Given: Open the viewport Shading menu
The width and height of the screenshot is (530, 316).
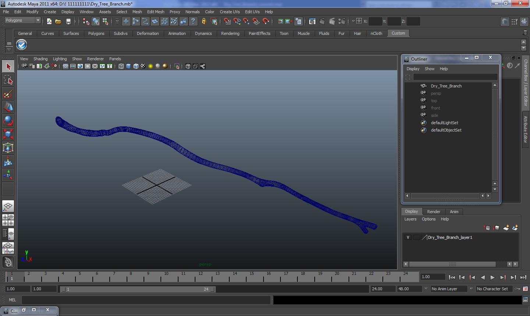Looking at the screenshot, I should coord(40,59).
